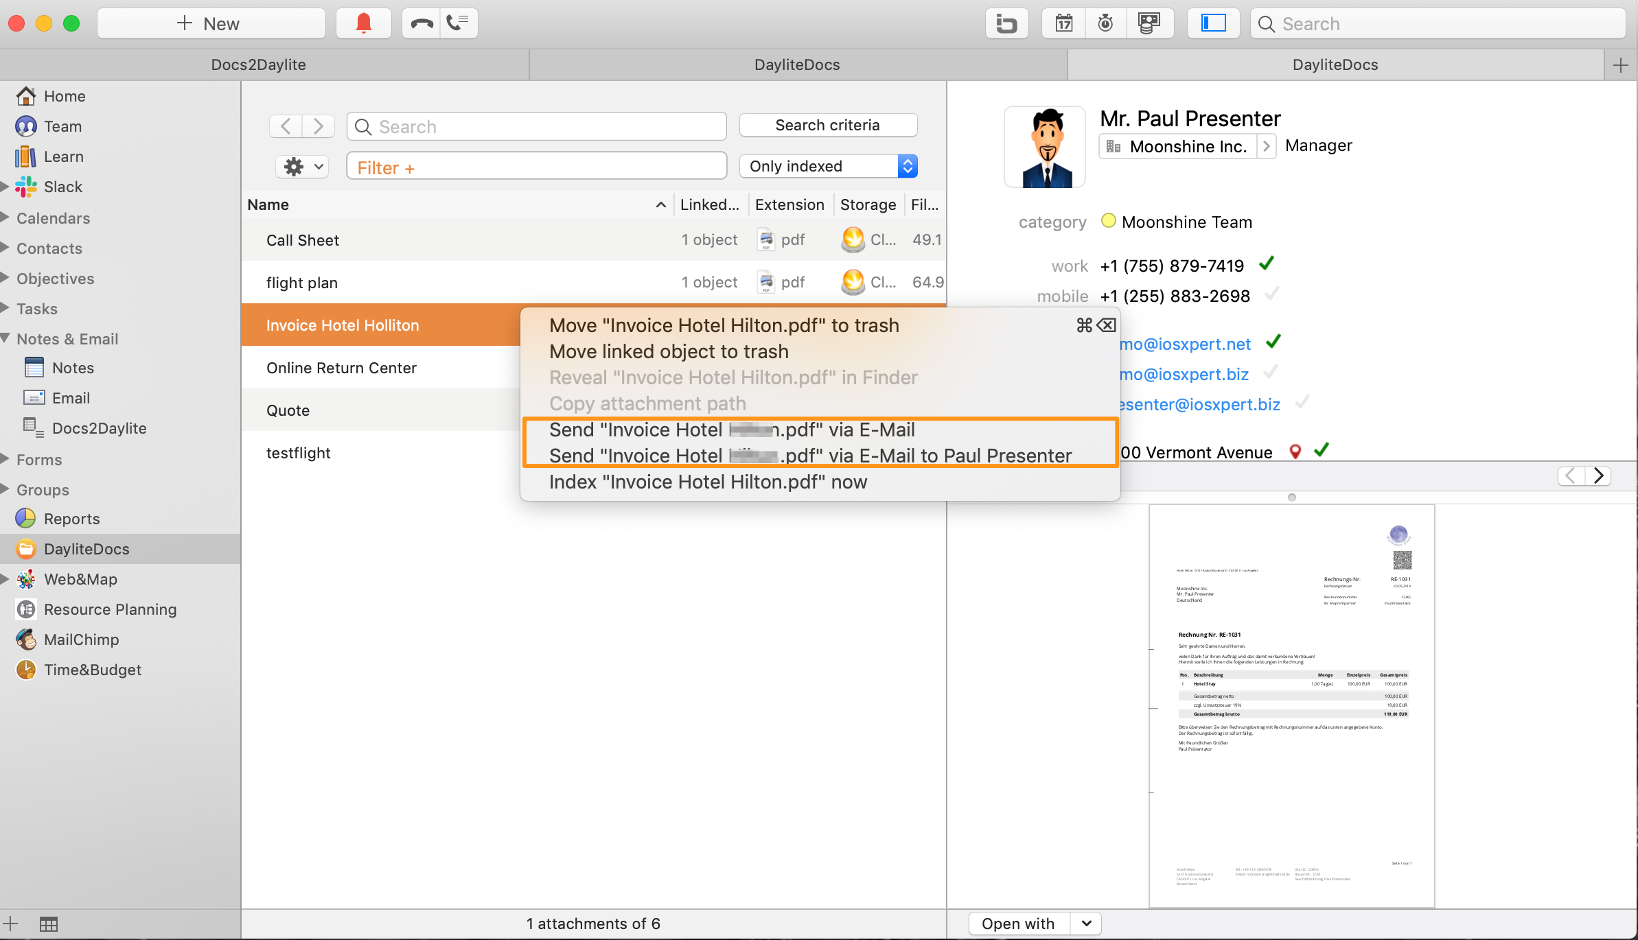1638x940 pixels.
Task: Open the gear actions dropdown
Action: pos(303,167)
